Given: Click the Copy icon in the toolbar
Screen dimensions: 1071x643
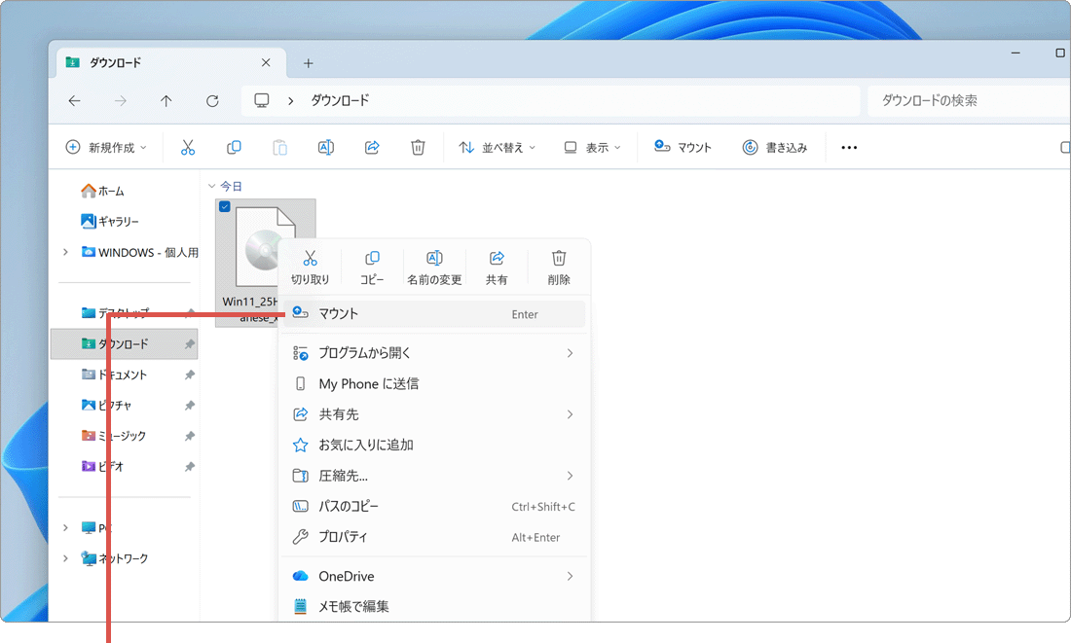Looking at the screenshot, I should coord(233,147).
